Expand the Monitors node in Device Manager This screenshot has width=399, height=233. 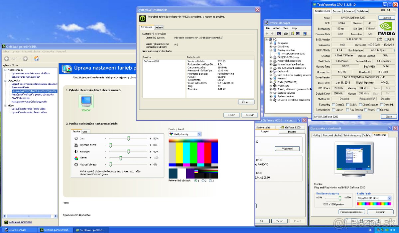(271, 78)
